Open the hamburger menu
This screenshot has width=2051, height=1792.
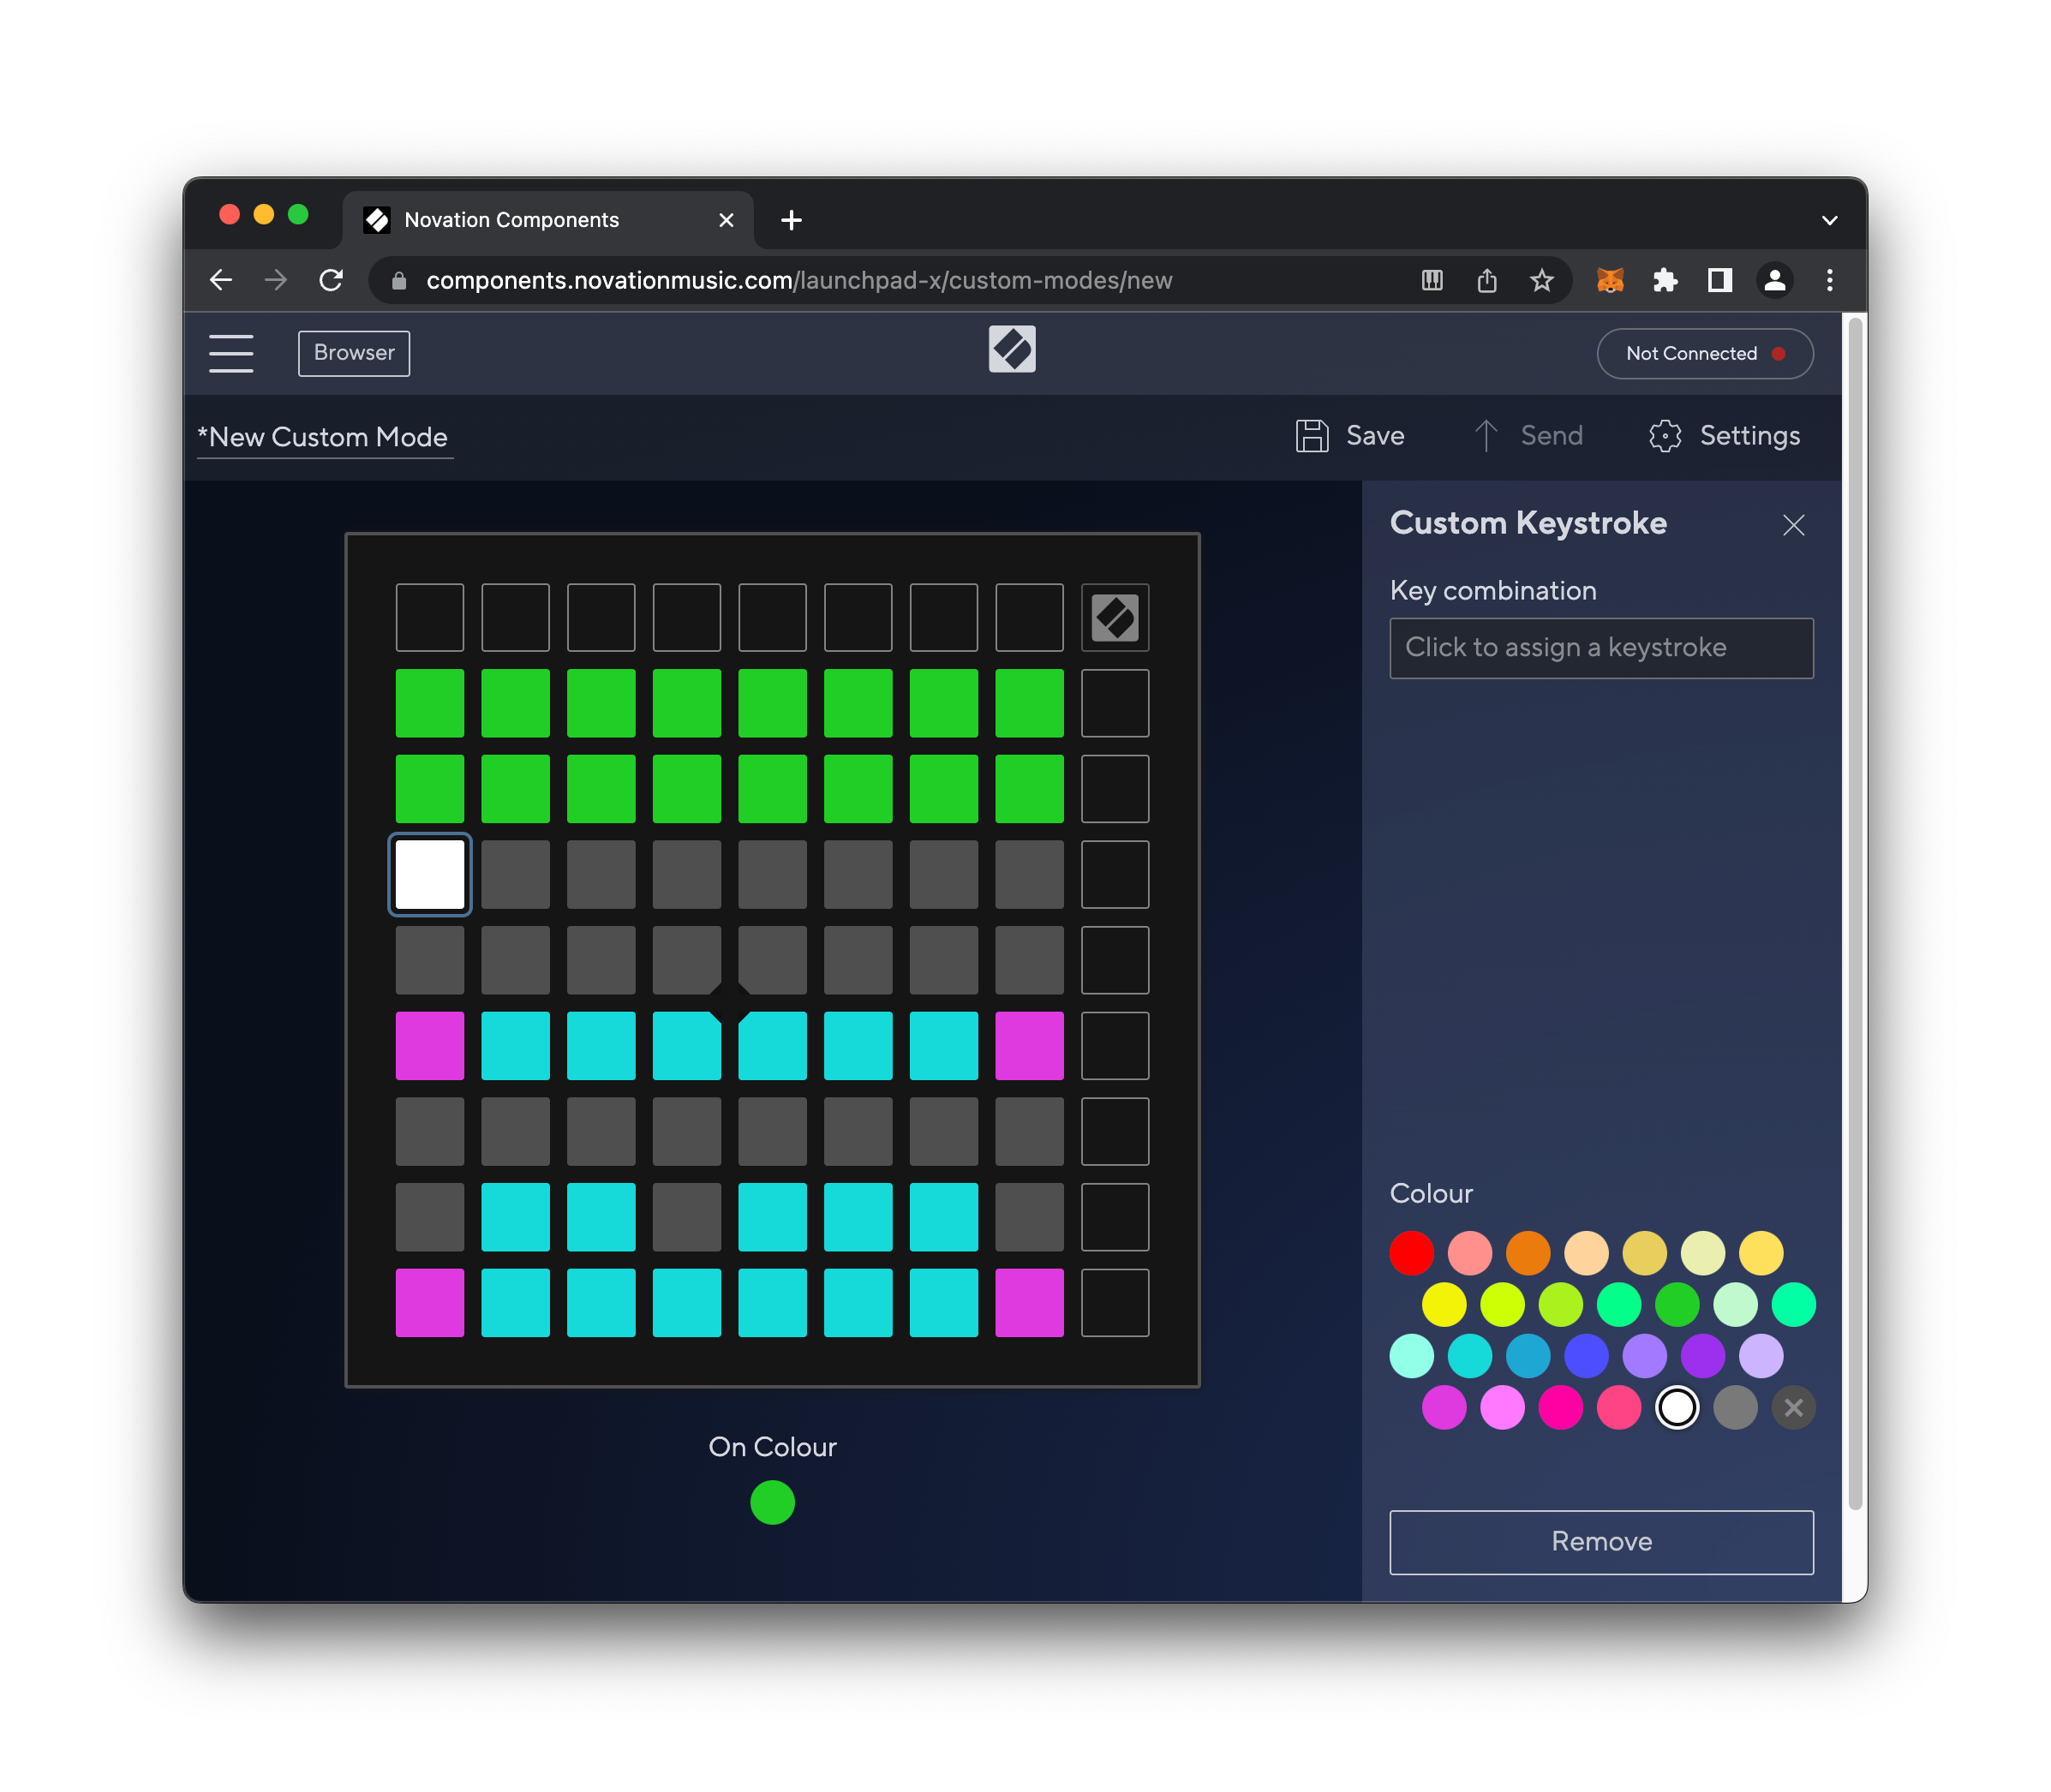pos(231,353)
